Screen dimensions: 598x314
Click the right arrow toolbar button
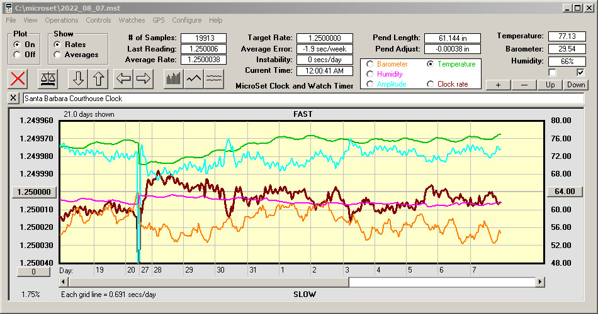[x=144, y=78]
